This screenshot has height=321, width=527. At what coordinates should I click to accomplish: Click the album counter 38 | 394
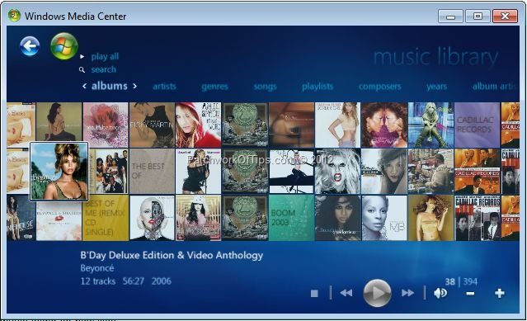[461, 281]
